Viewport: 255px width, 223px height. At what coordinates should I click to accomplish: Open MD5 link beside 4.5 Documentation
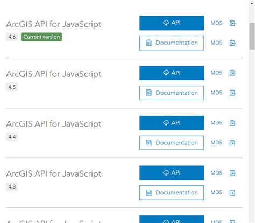point(216,93)
